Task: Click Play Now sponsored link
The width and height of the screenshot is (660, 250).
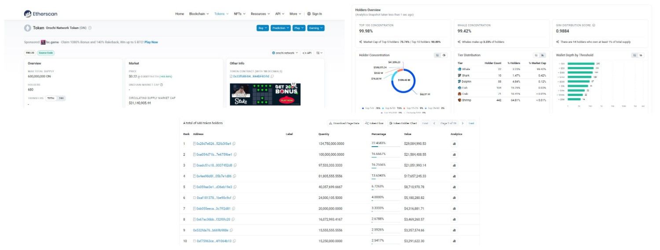Action: pyautogui.click(x=151, y=42)
